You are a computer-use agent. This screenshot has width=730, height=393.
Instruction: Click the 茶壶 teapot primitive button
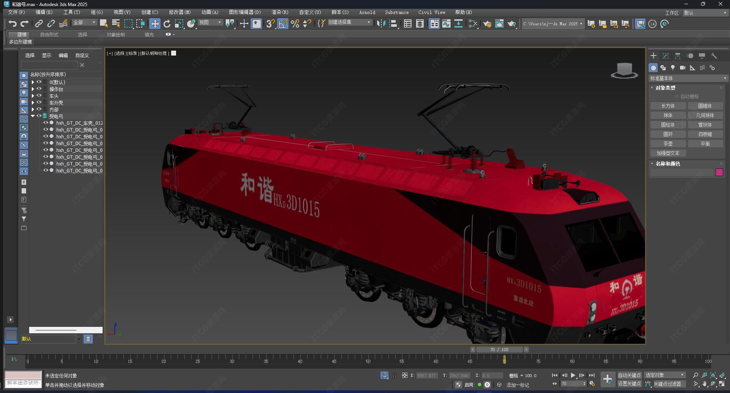click(668, 144)
